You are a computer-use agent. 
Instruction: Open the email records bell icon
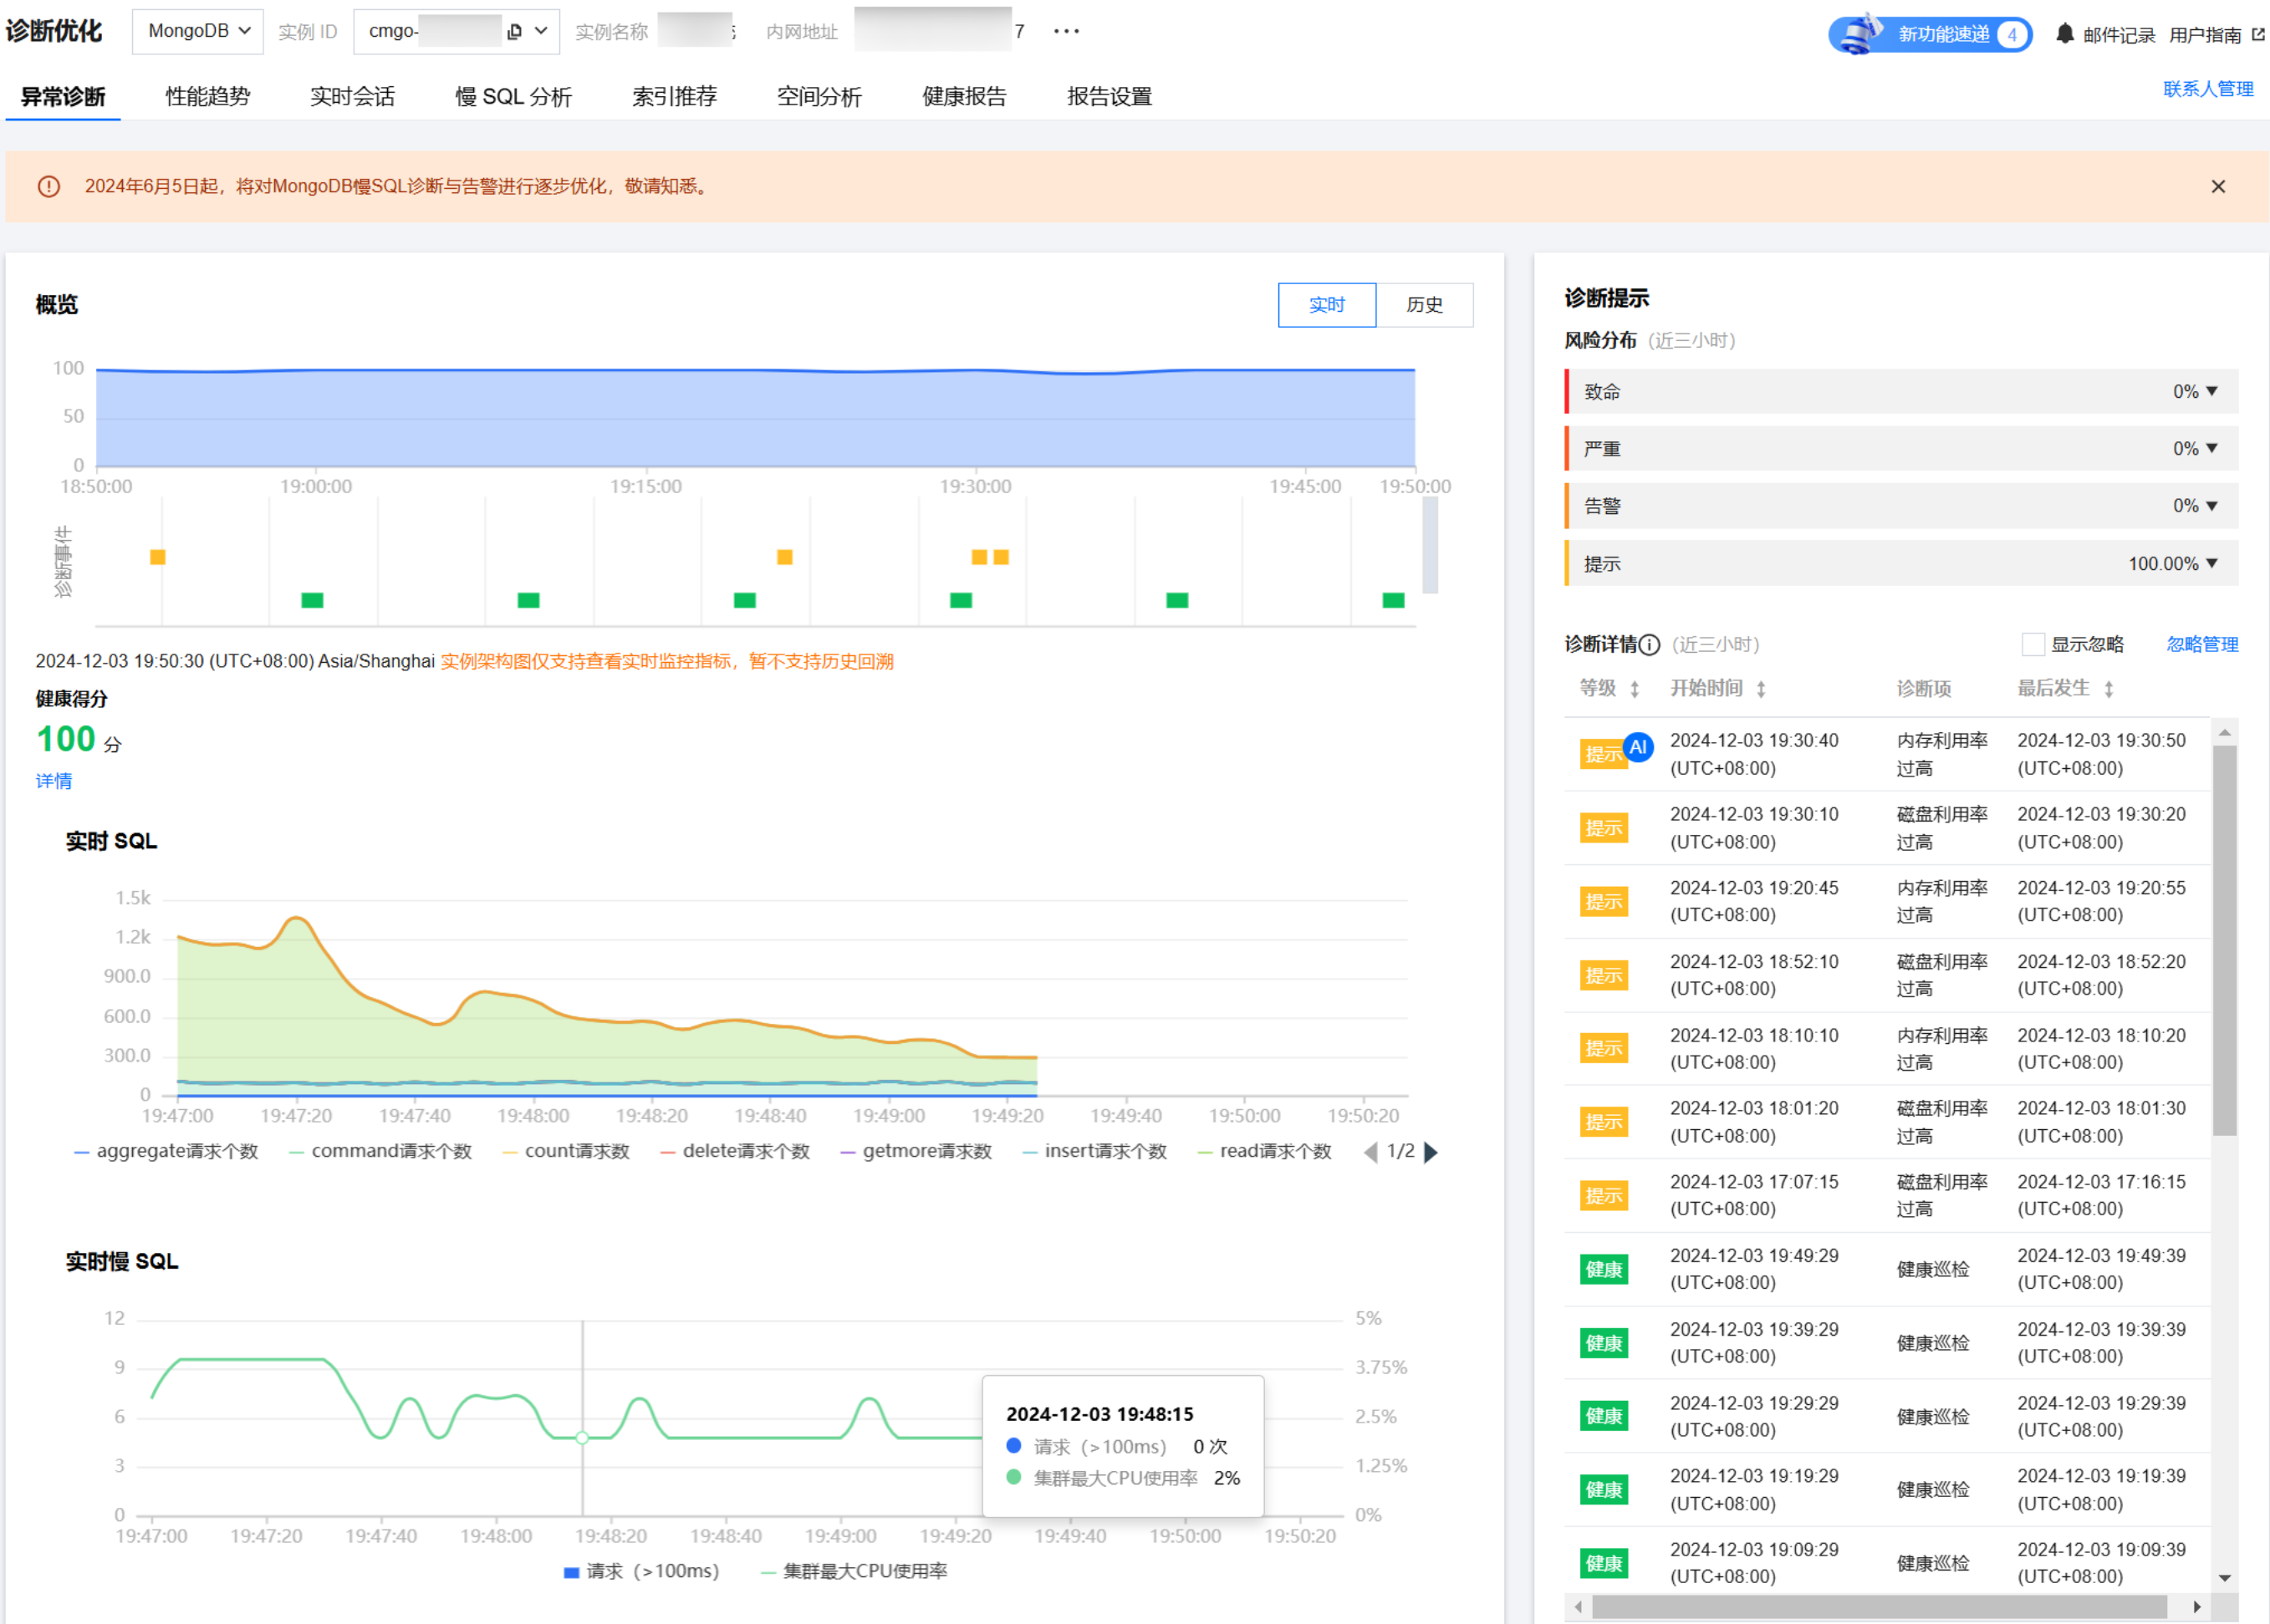2064,34
